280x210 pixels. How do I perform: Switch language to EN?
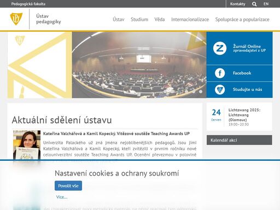click(266, 4)
